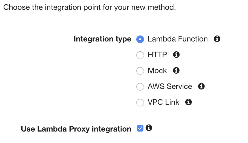Select the HTTP radio button
Viewport: 248px width, 143px height.
[x=140, y=55]
